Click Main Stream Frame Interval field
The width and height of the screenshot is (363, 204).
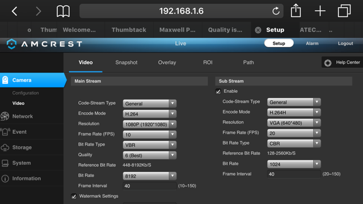coord(150,186)
